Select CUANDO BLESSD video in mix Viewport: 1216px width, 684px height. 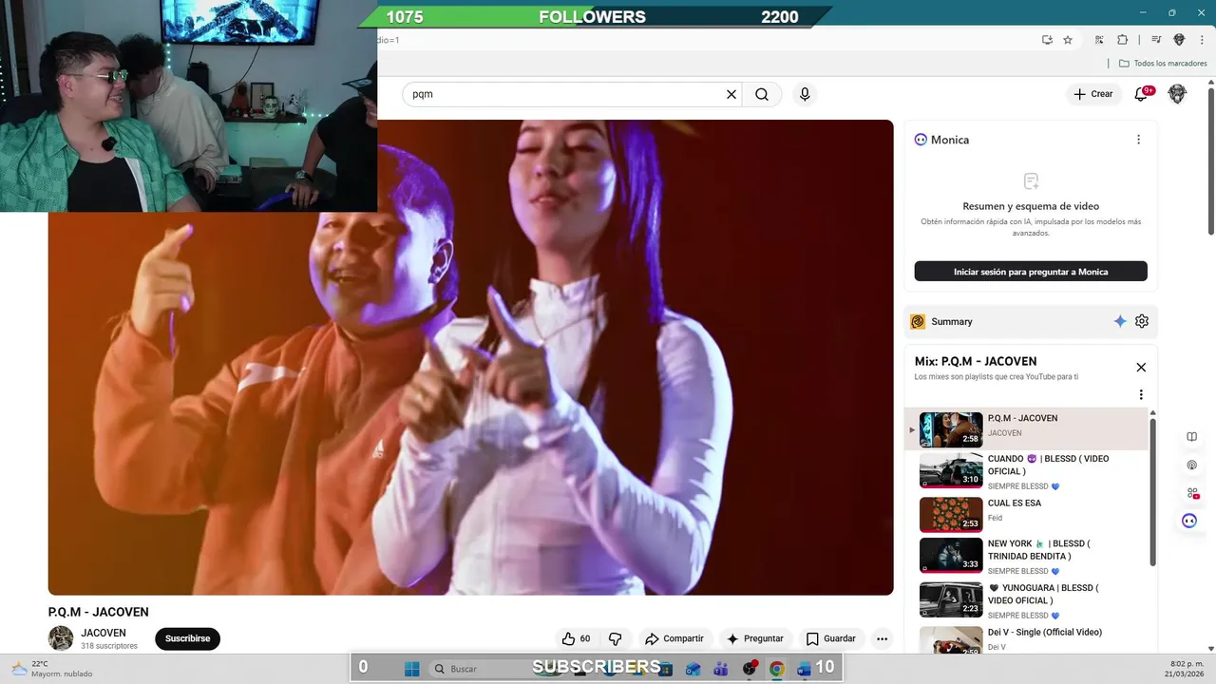pyautogui.click(x=1027, y=471)
